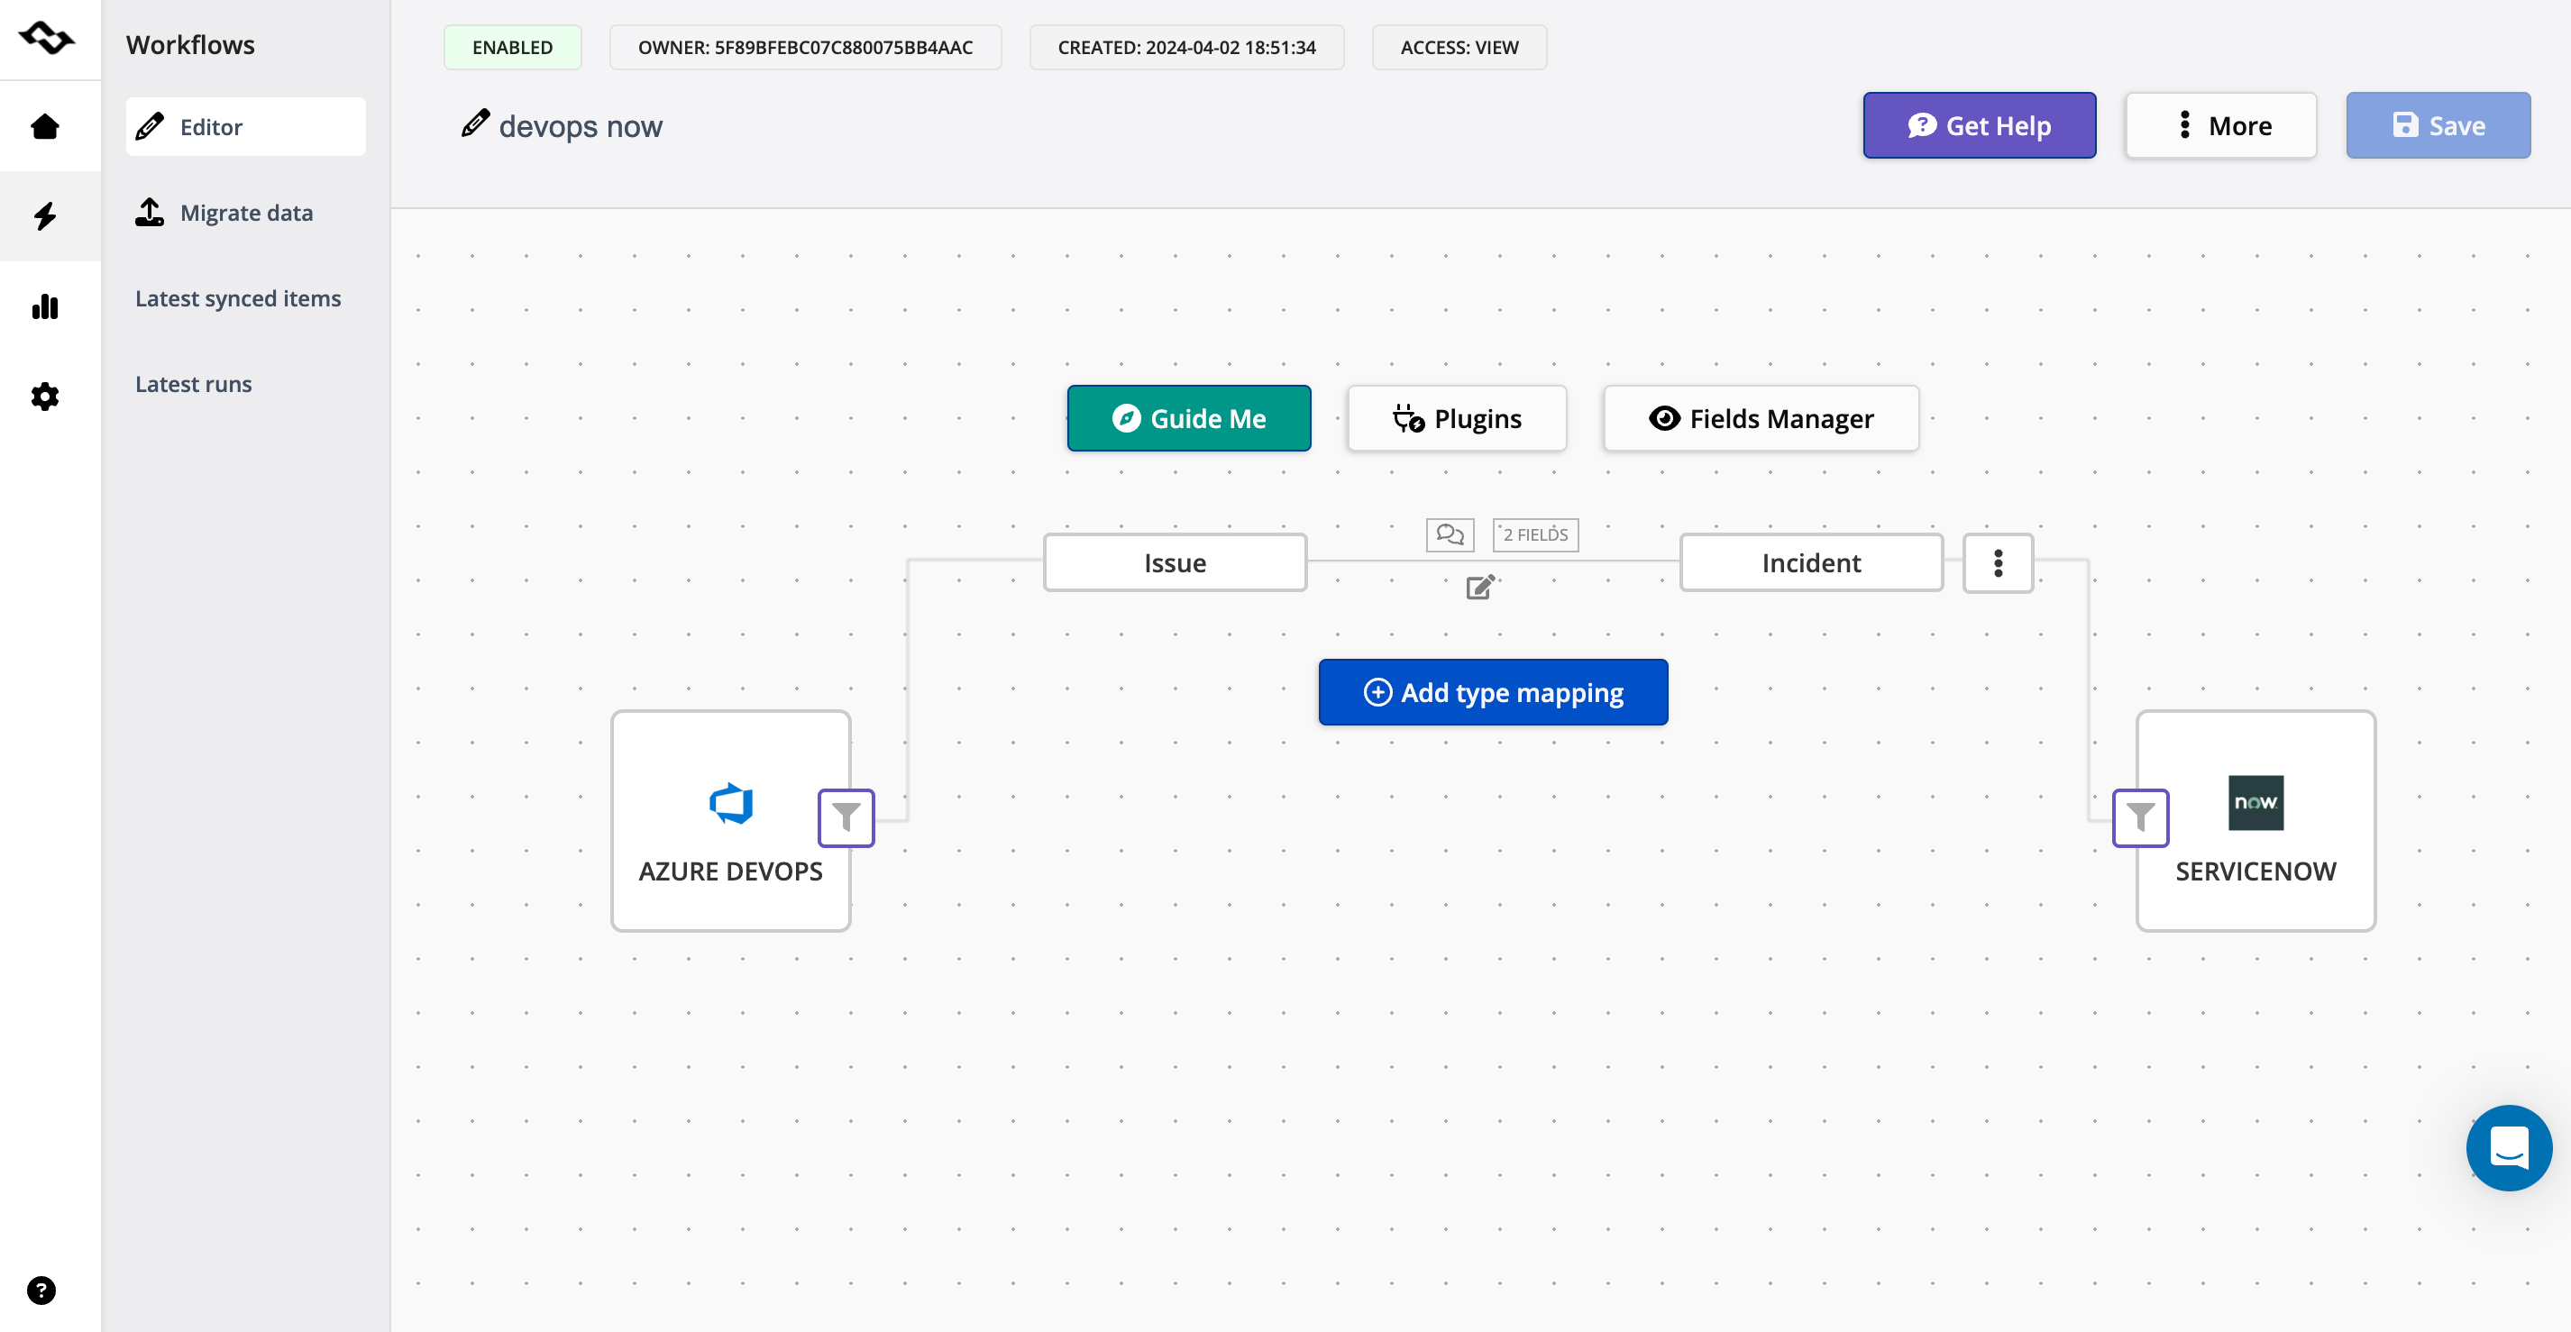Start the Guide Me tour
This screenshot has height=1332, width=2571.
click(x=1189, y=418)
